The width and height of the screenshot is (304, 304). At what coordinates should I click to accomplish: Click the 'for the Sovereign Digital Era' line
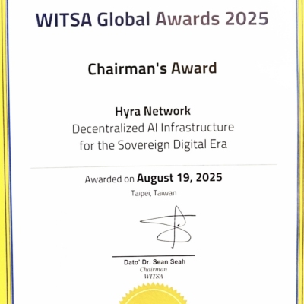[153, 145]
